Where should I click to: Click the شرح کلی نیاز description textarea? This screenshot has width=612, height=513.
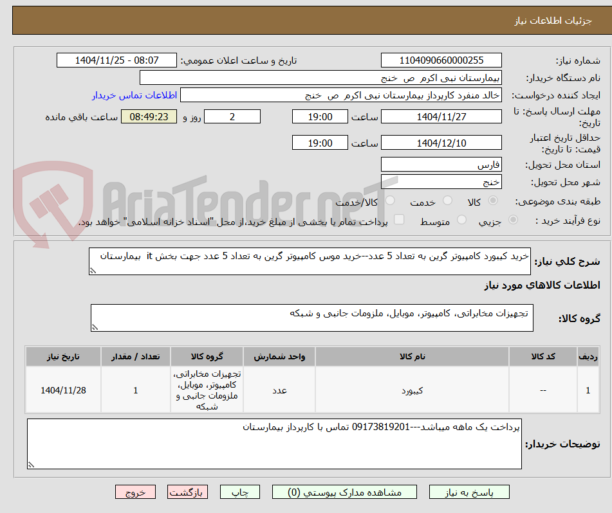click(310, 261)
